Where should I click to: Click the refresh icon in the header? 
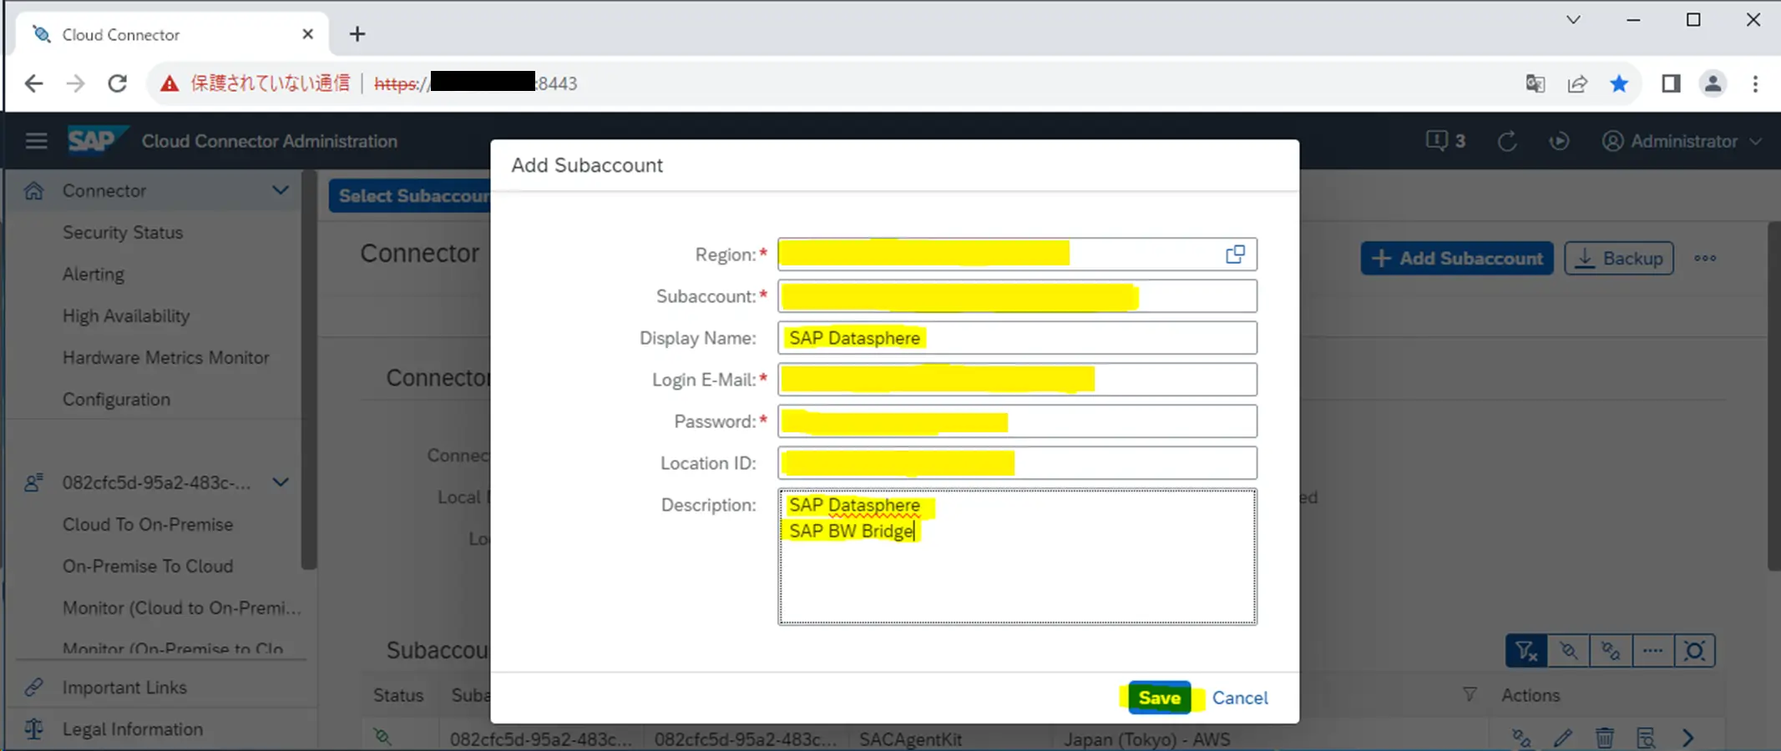click(x=1507, y=141)
